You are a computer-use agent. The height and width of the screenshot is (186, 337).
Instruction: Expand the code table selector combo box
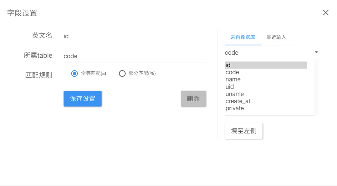(x=272, y=53)
